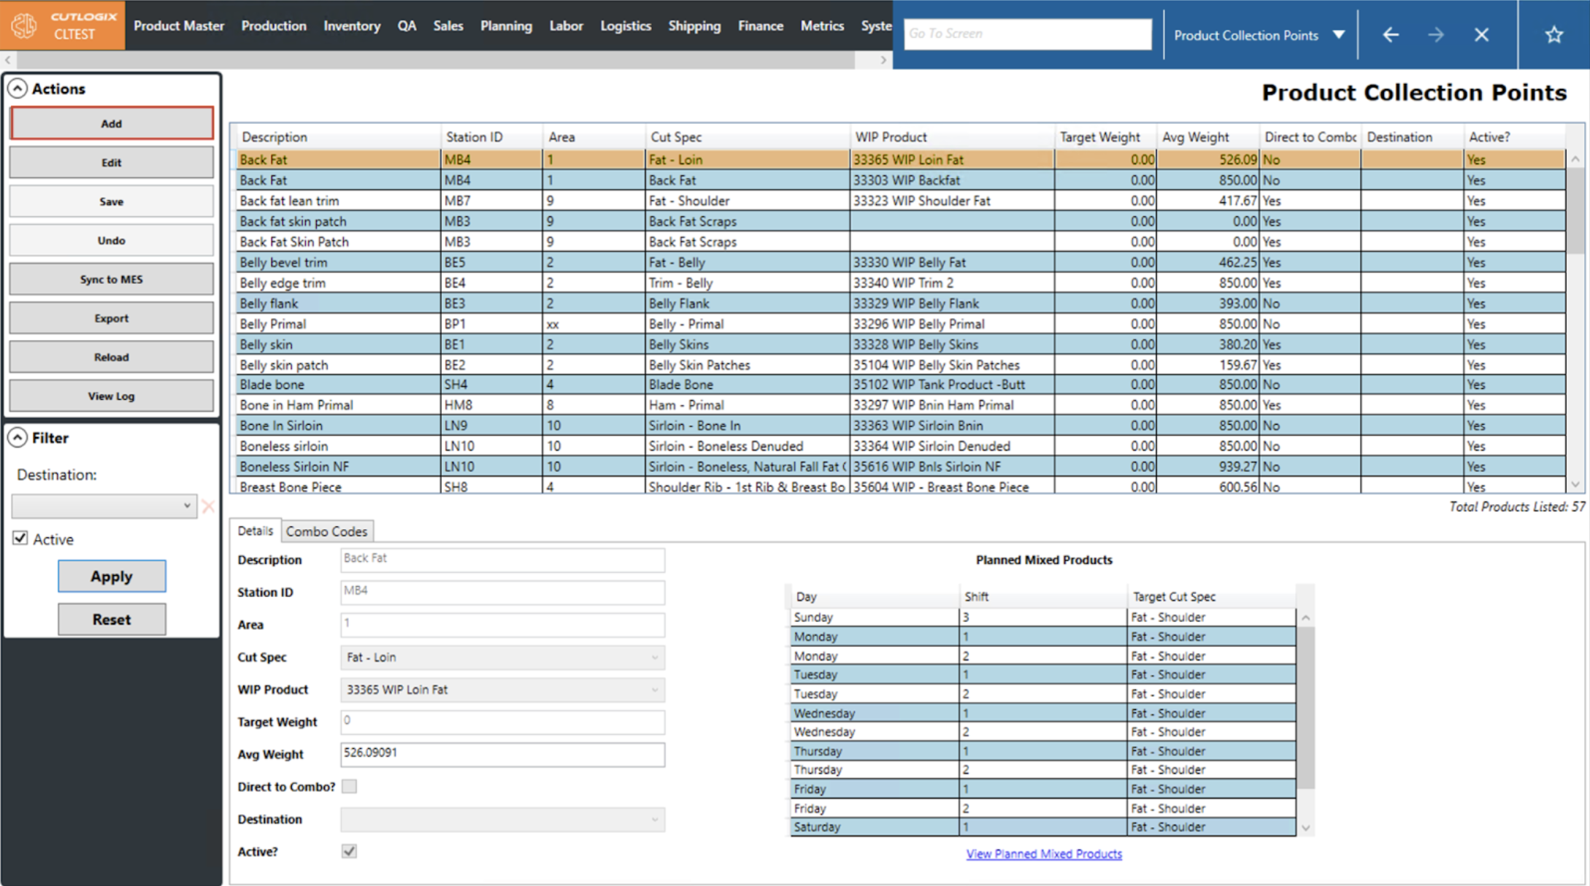Click the Go To Screen search field

pyautogui.click(x=1027, y=34)
